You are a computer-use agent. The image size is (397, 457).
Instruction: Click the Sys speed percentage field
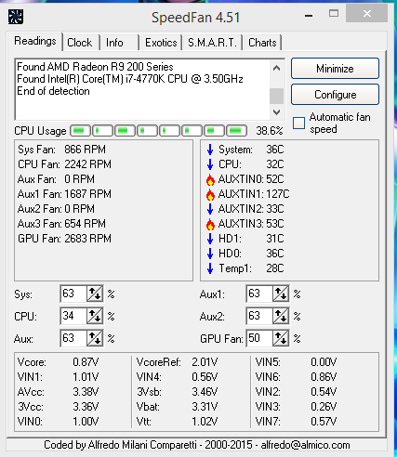pyautogui.click(x=73, y=294)
